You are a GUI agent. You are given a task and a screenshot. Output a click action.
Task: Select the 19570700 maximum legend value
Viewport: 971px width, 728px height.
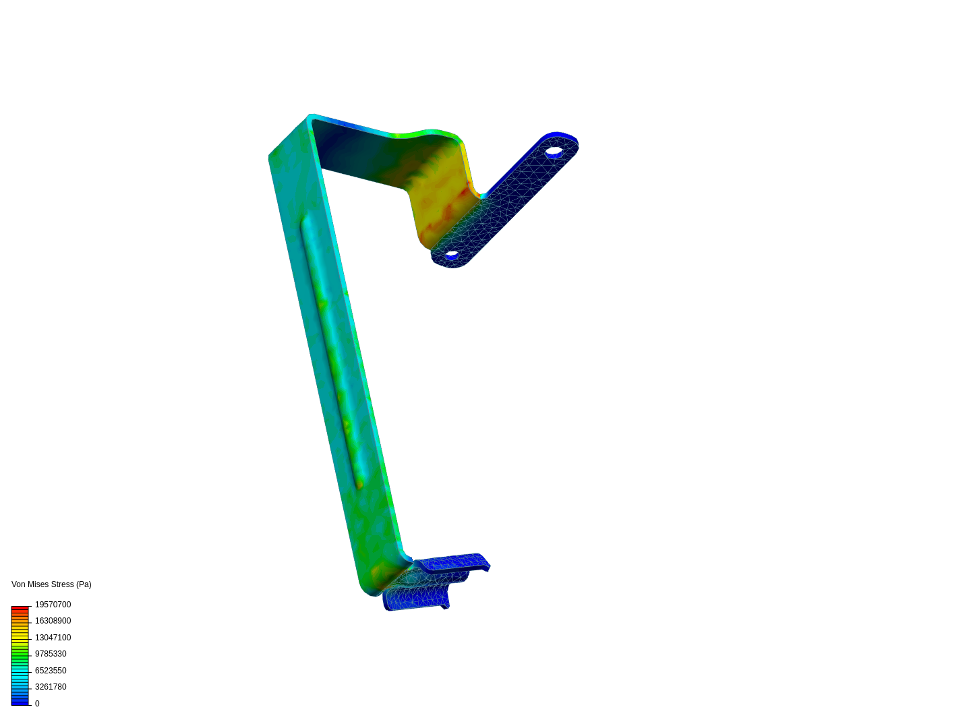(x=53, y=605)
